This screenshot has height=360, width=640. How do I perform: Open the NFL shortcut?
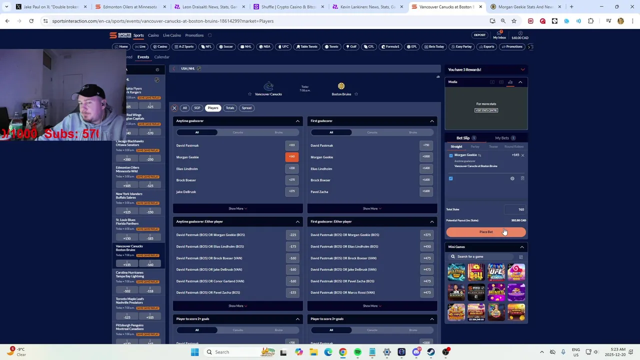[x=206, y=46]
